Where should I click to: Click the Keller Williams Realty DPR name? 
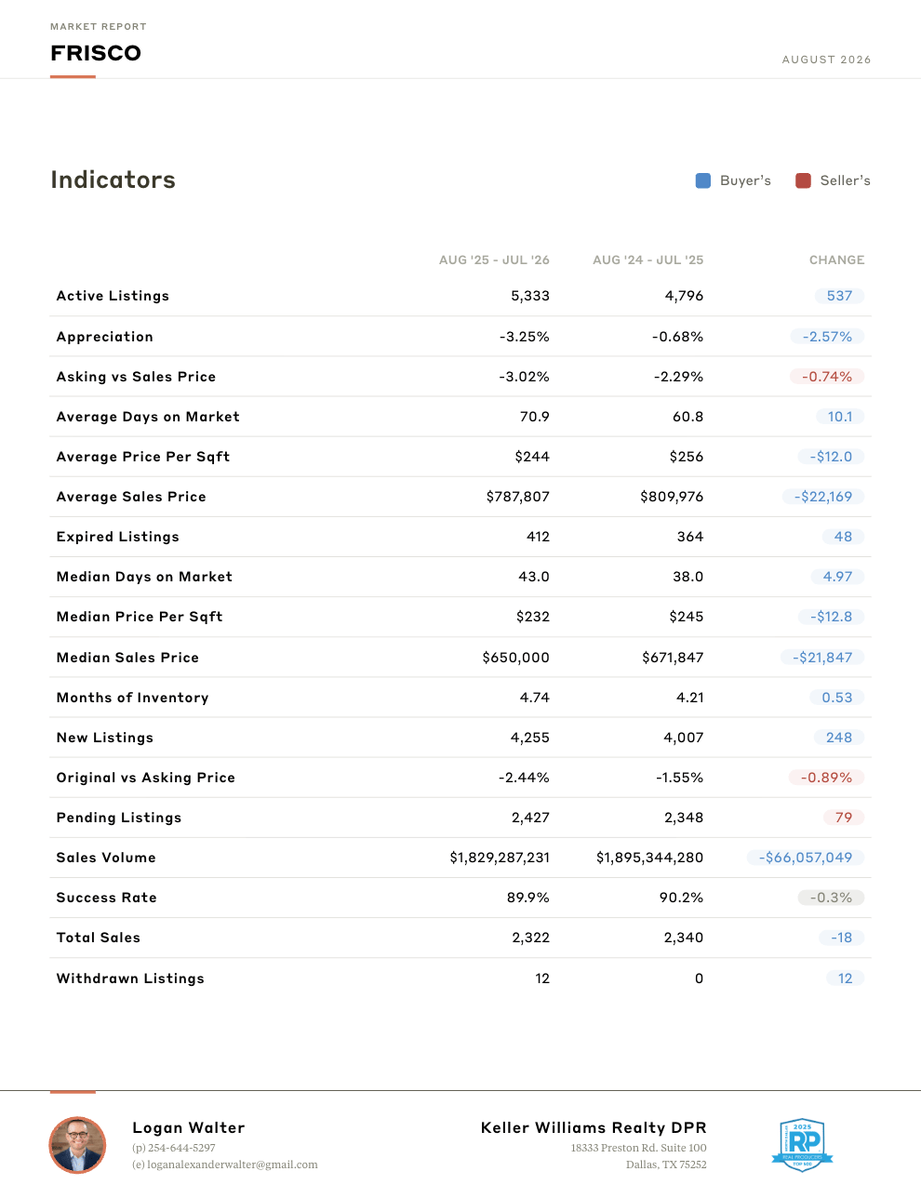tap(594, 1127)
